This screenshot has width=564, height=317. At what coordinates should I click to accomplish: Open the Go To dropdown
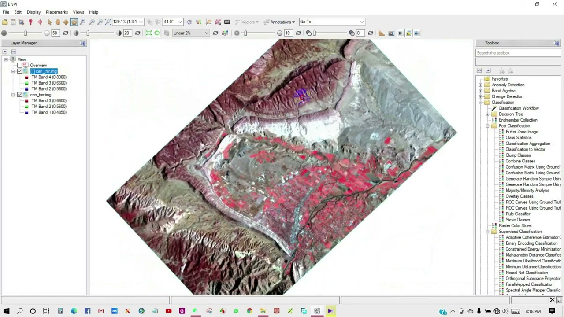pos(362,22)
